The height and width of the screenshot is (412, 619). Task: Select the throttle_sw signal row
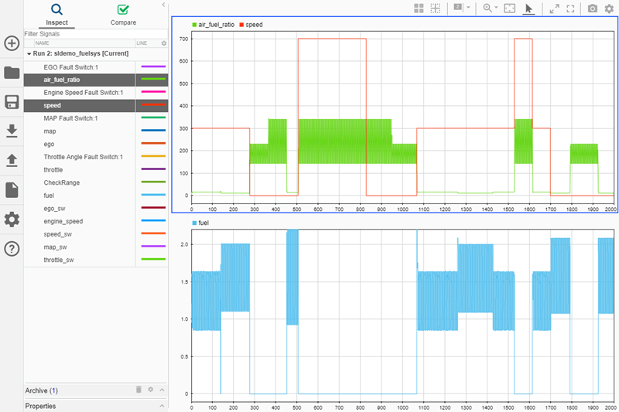coord(96,260)
